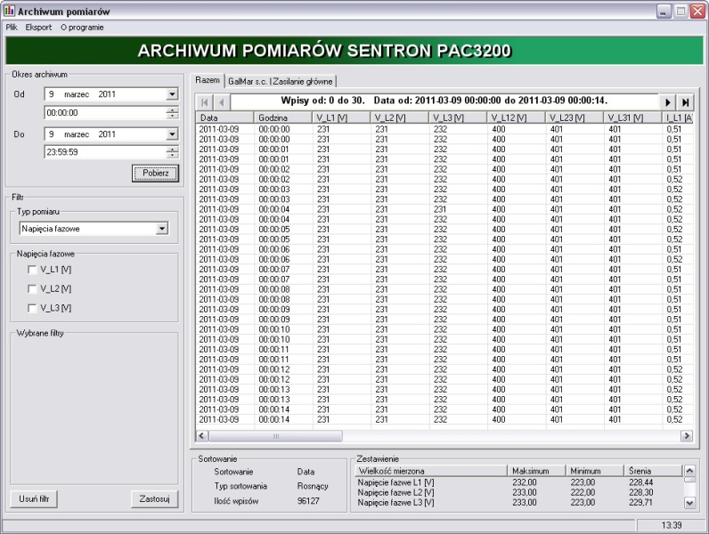This screenshot has width=709, height=534.
Task: Open Typ pomiaru dropdown Napięcia fazowe
Action: 162,229
